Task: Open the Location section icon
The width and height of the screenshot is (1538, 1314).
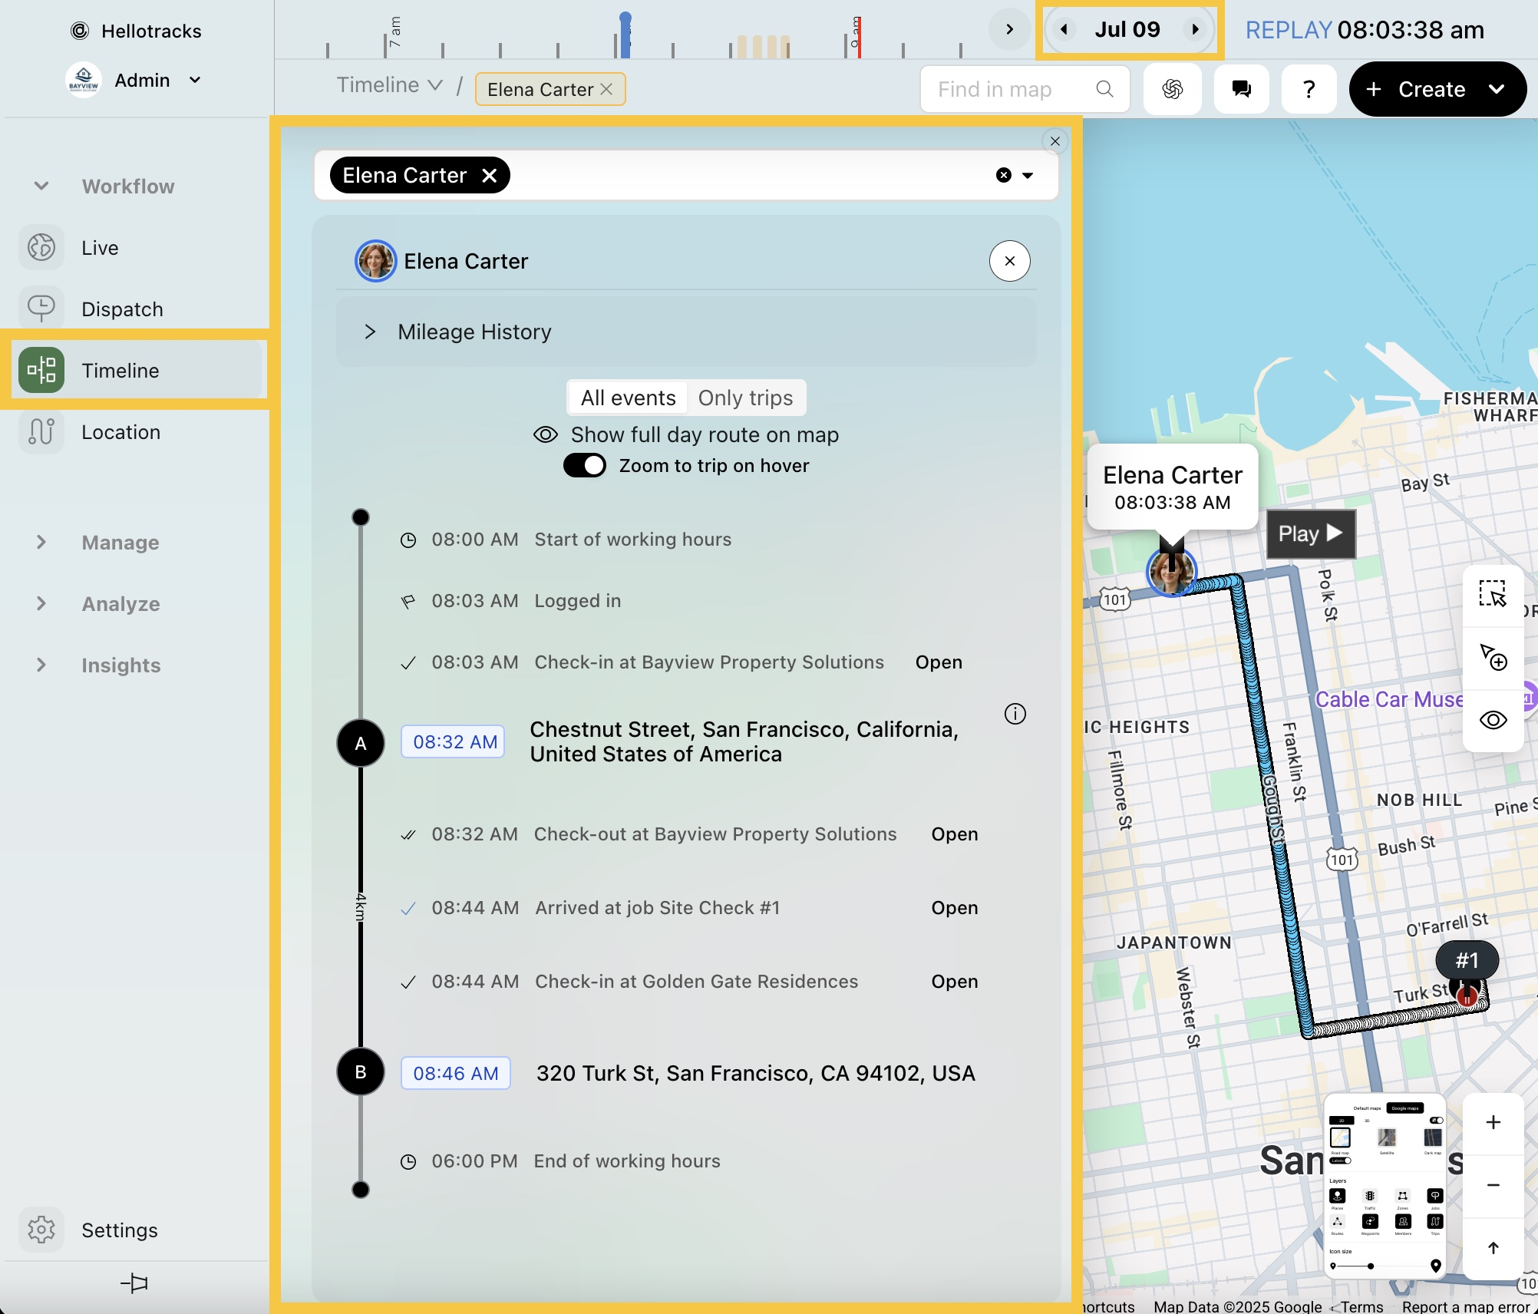Action: click(x=41, y=432)
